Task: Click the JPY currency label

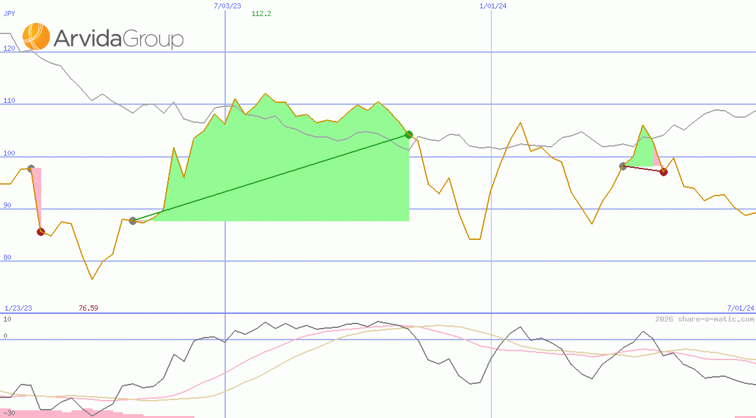Action: 9,13
